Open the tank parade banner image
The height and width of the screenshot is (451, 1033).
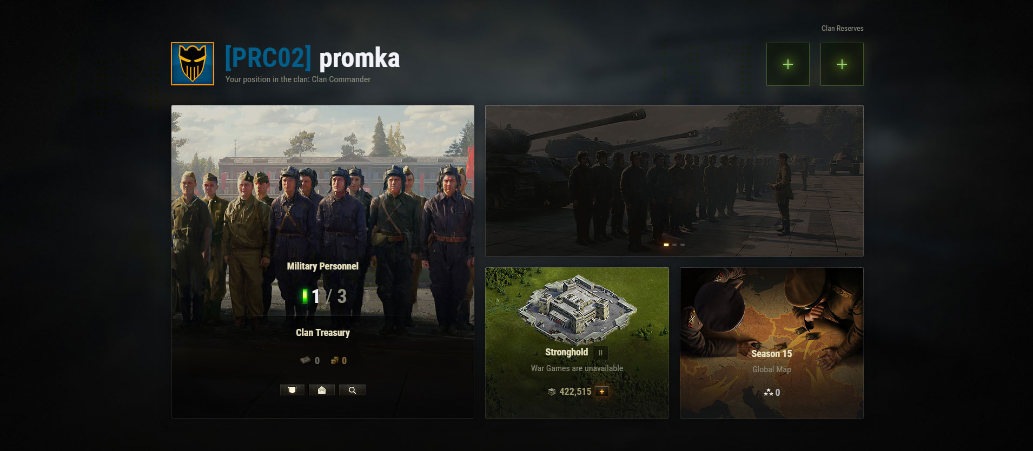coord(674,181)
